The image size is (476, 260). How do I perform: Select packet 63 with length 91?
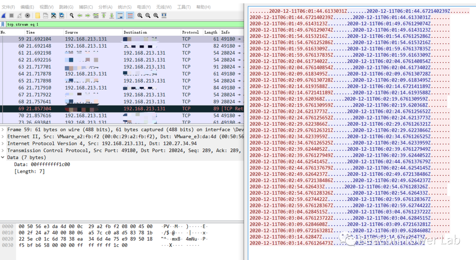coord(122,67)
